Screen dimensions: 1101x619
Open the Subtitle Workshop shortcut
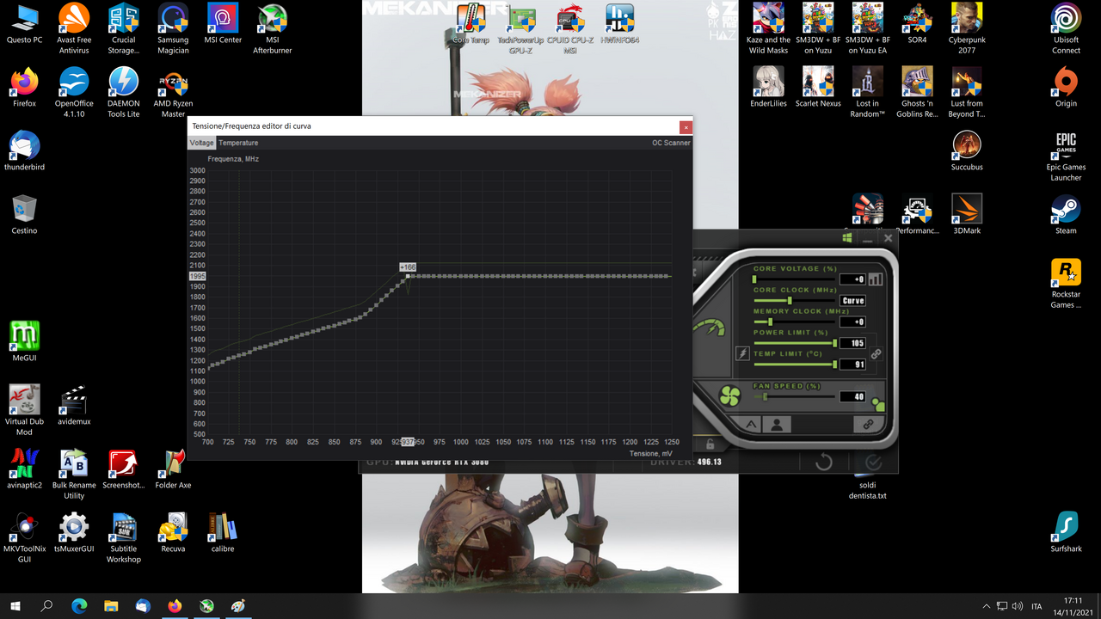[124, 538]
